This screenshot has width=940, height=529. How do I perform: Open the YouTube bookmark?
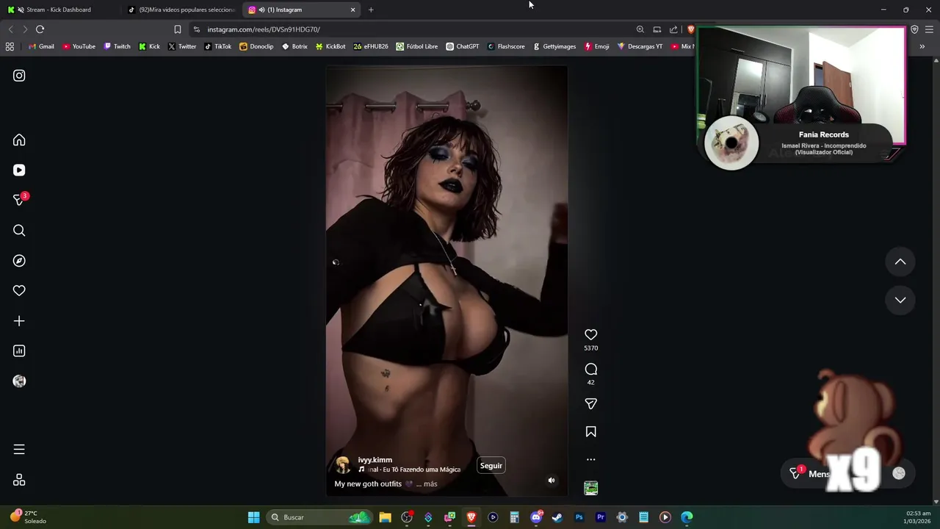79,46
